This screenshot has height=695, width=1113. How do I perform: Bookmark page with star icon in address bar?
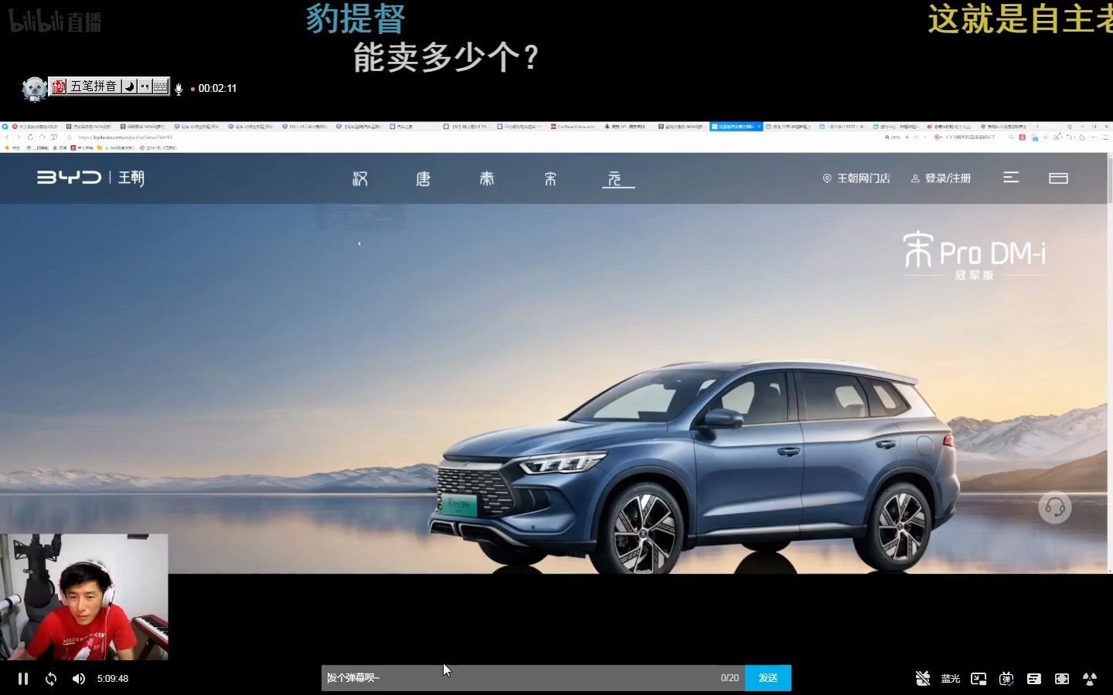coord(69,137)
